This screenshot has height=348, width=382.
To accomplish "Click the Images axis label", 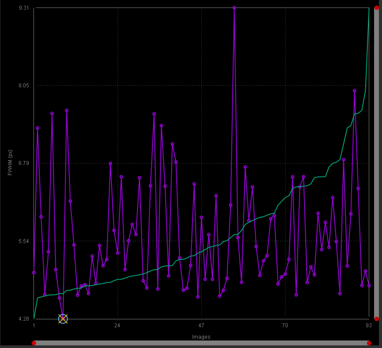I will [x=201, y=337].
